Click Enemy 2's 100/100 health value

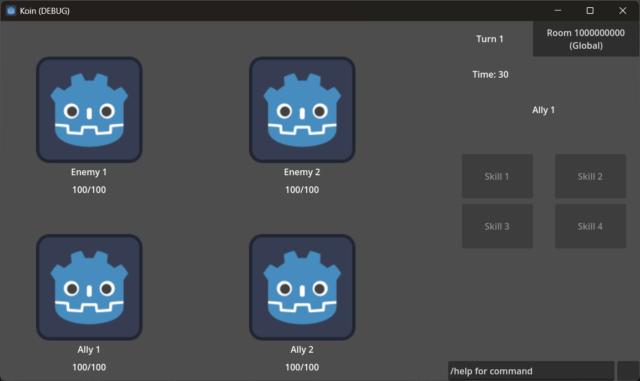pyautogui.click(x=302, y=190)
